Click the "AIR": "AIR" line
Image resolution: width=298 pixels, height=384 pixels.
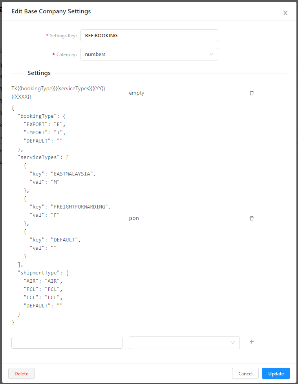(x=43, y=281)
